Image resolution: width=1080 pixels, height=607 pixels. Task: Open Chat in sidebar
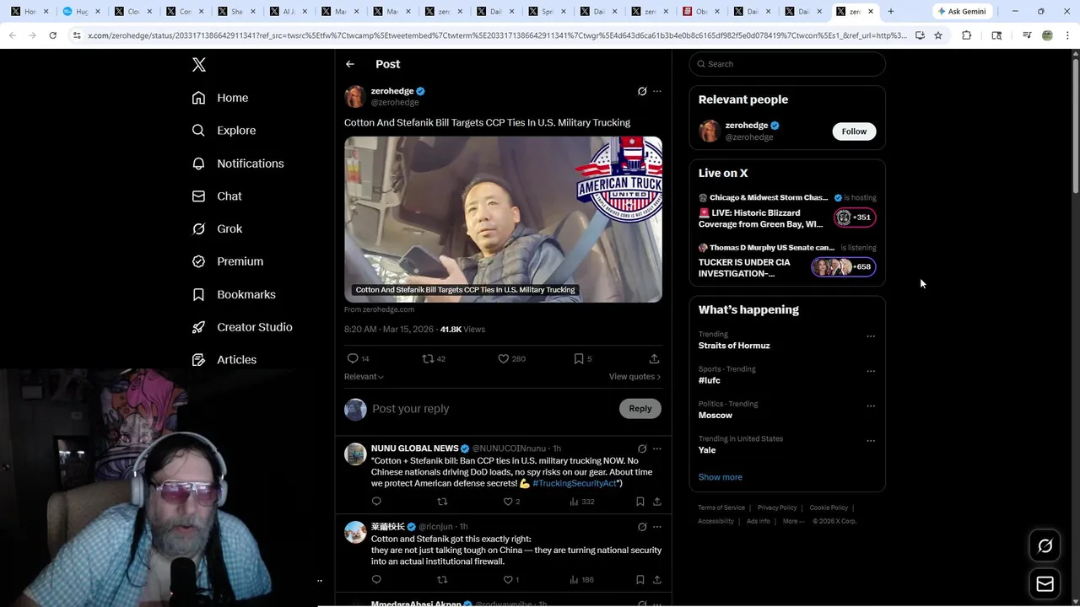pos(218,196)
